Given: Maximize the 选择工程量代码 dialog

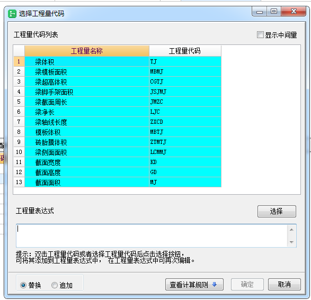Looking at the screenshot, I should coord(274,12).
